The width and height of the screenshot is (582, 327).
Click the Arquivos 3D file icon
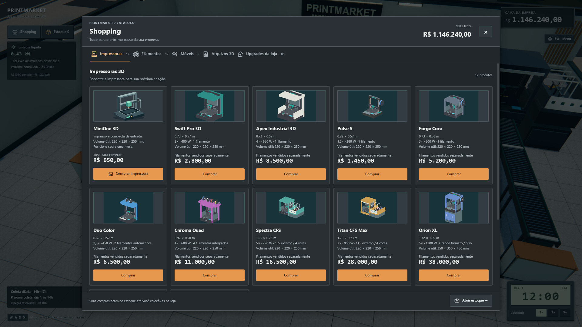point(206,54)
